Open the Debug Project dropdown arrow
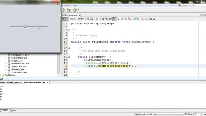206x116 pixels. click(72, 10)
